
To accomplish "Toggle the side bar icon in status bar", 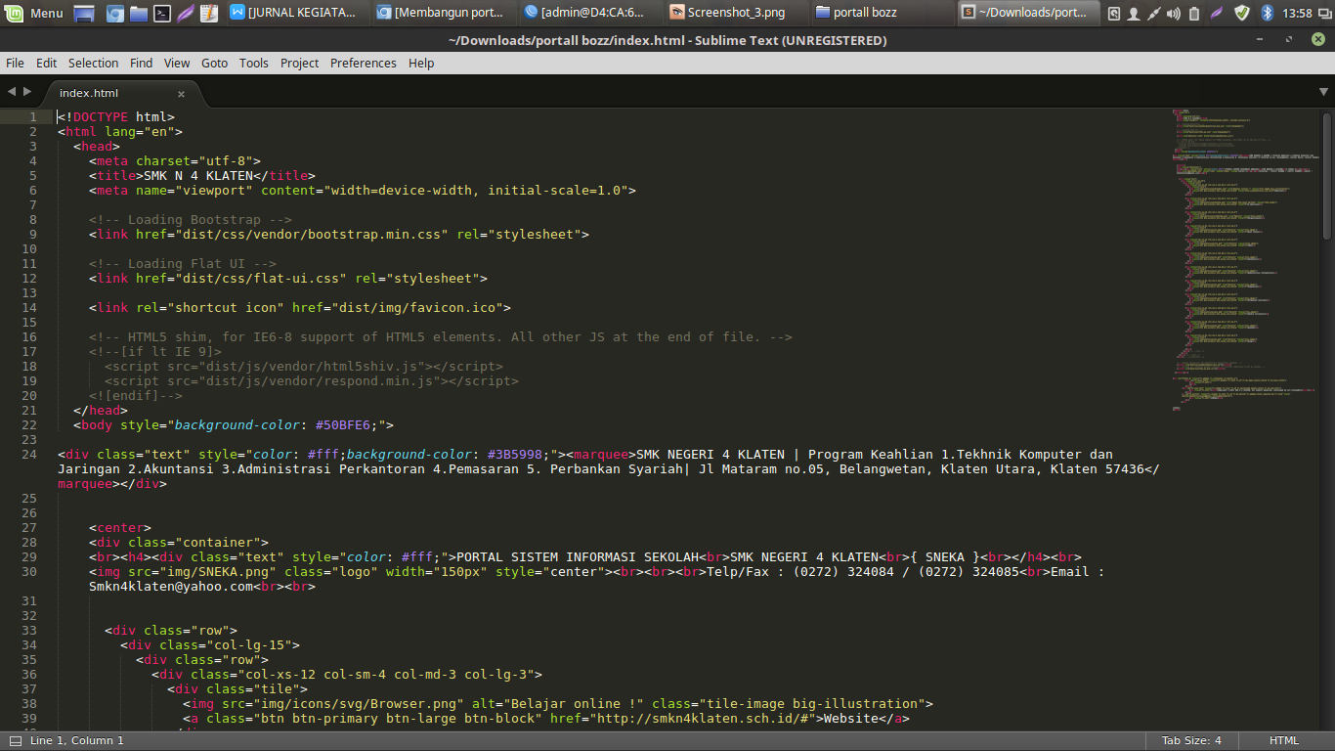I will point(15,740).
